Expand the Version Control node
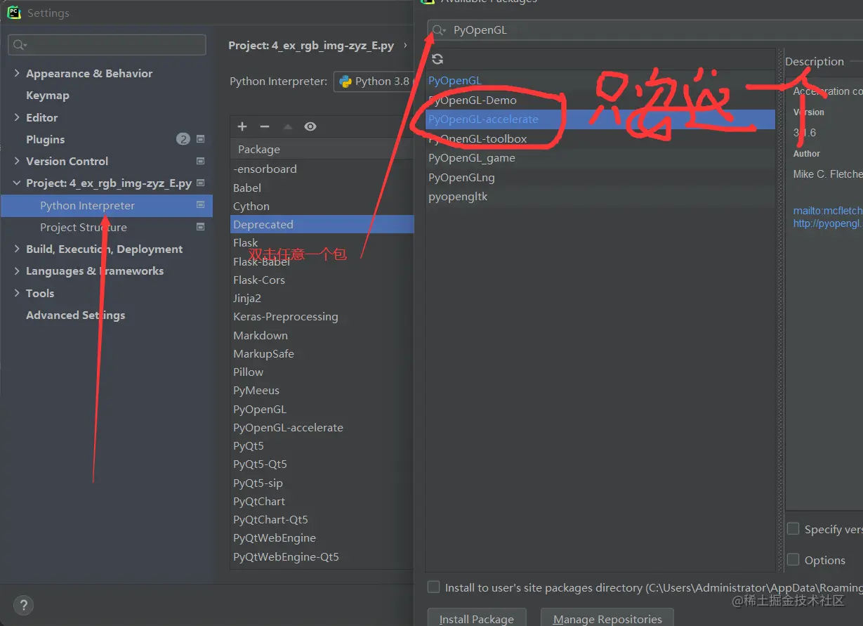Image resolution: width=863 pixels, height=626 pixels. click(x=17, y=161)
